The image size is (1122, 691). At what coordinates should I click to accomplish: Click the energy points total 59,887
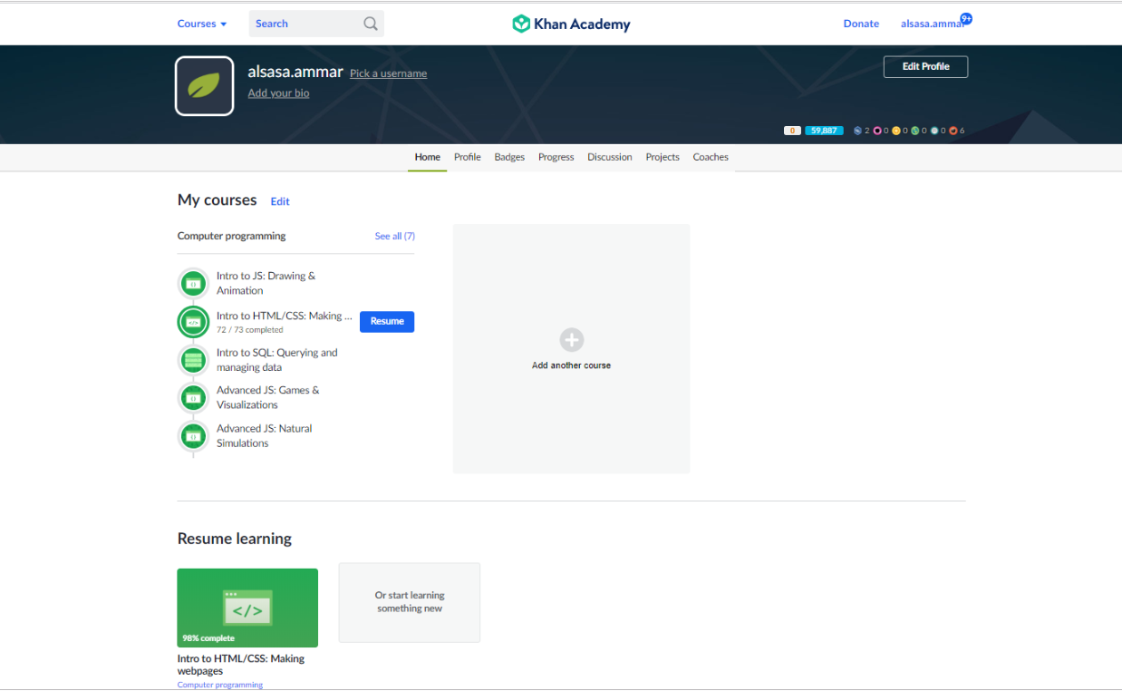(x=824, y=131)
